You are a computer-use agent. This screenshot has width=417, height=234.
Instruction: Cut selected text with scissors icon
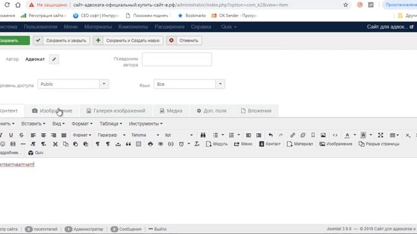pos(55,144)
